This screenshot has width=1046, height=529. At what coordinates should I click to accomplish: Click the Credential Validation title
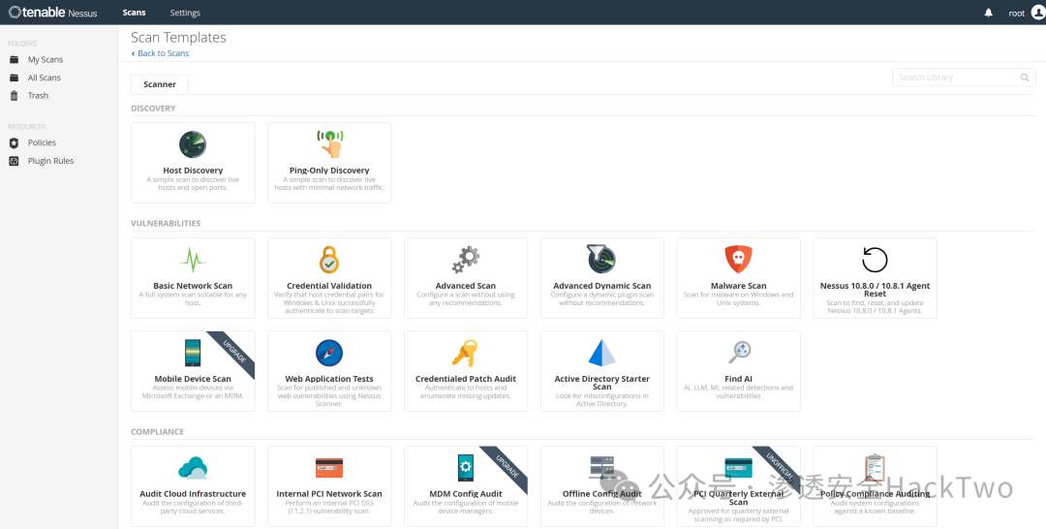coord(329,286)
